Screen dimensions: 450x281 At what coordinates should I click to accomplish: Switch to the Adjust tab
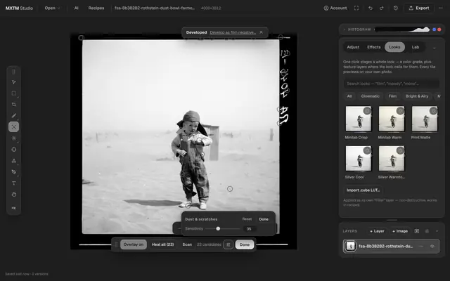(353, 47)
